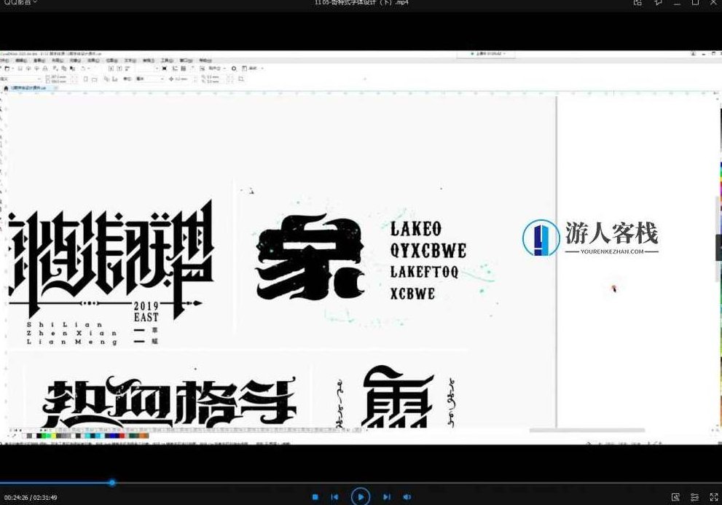Click the screenshot capture icon in the player
The image size is (722, 505).
click(x=675, y=497)
